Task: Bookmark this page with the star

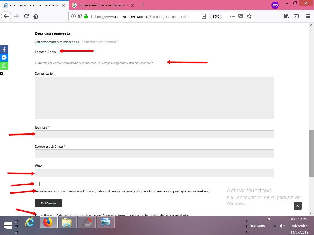Action: click(249, 16)
